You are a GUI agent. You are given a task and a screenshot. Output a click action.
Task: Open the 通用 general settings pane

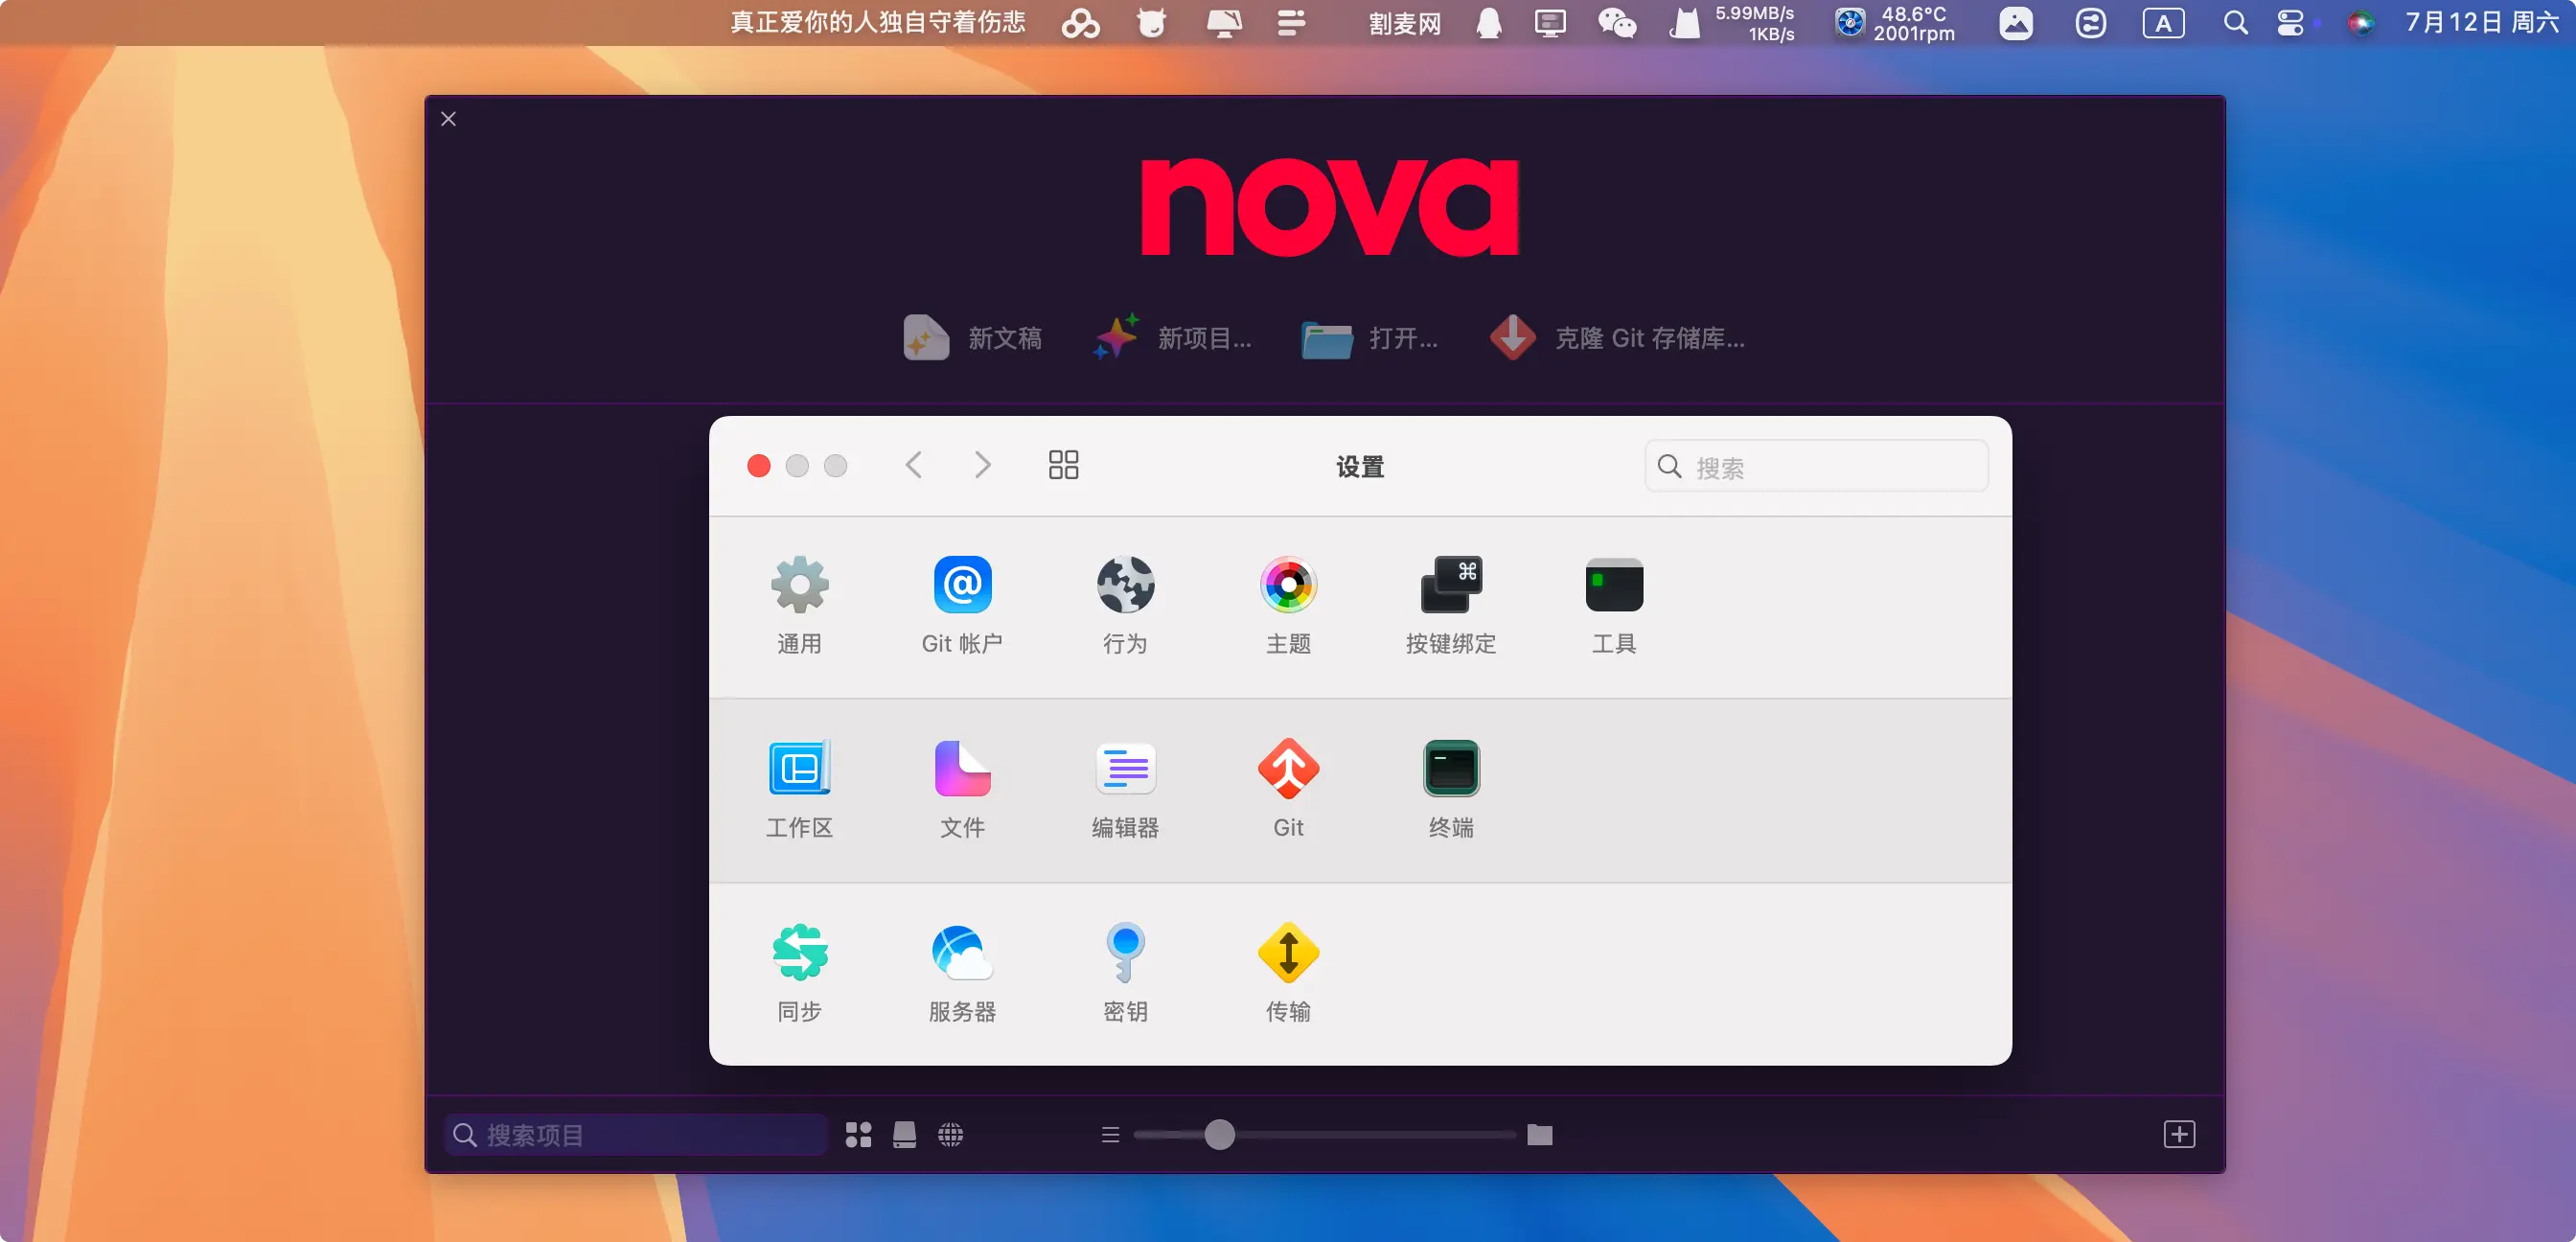click(x=799, y=586)
